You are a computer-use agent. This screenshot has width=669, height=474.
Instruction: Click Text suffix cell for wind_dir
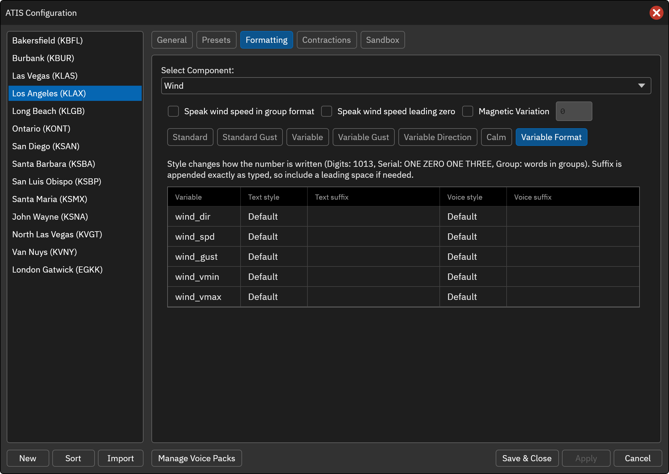(x=373, y=216)
